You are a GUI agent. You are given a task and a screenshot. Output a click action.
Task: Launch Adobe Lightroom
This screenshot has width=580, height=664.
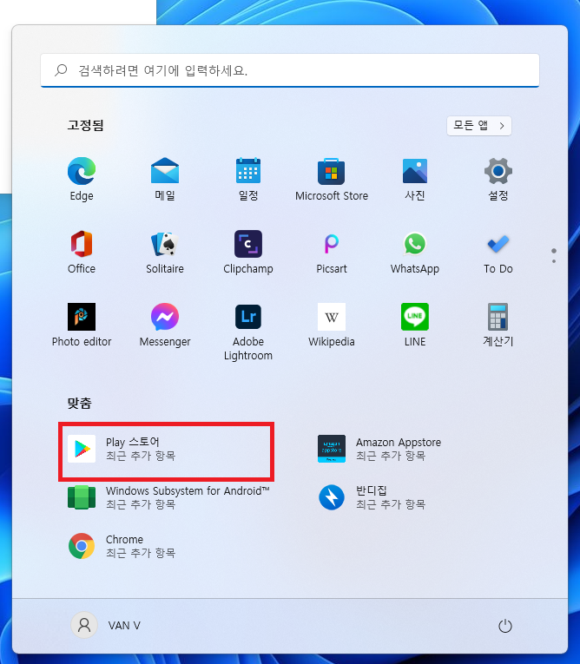pyautogui.click(x=248, y=332)
